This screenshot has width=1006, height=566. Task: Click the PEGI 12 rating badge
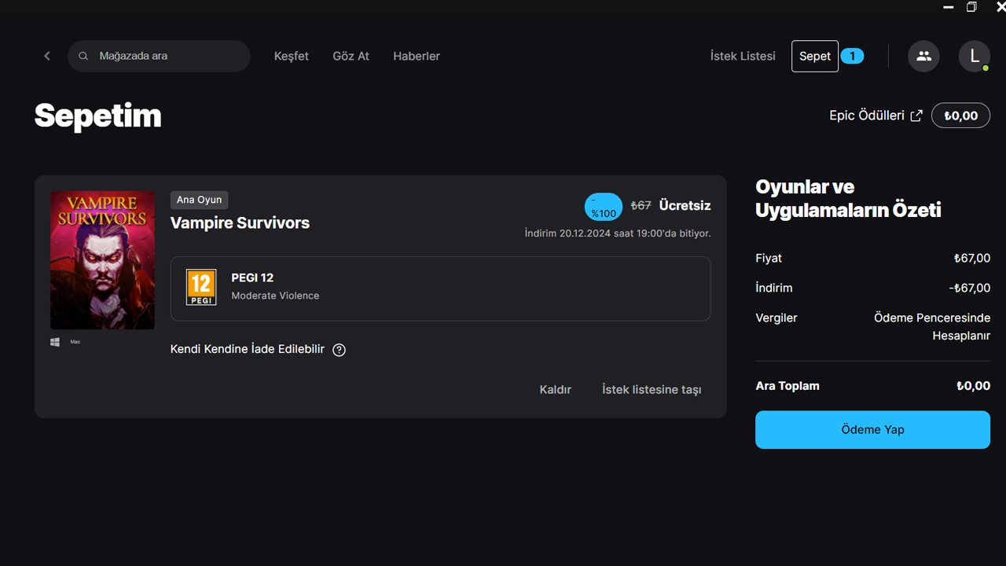point(201,287)
